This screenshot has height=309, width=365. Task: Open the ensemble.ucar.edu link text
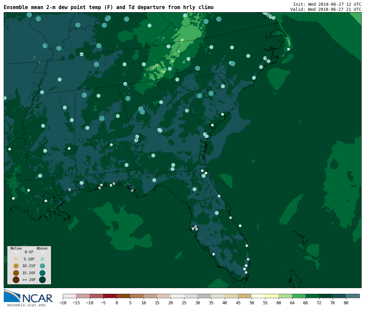26,305
